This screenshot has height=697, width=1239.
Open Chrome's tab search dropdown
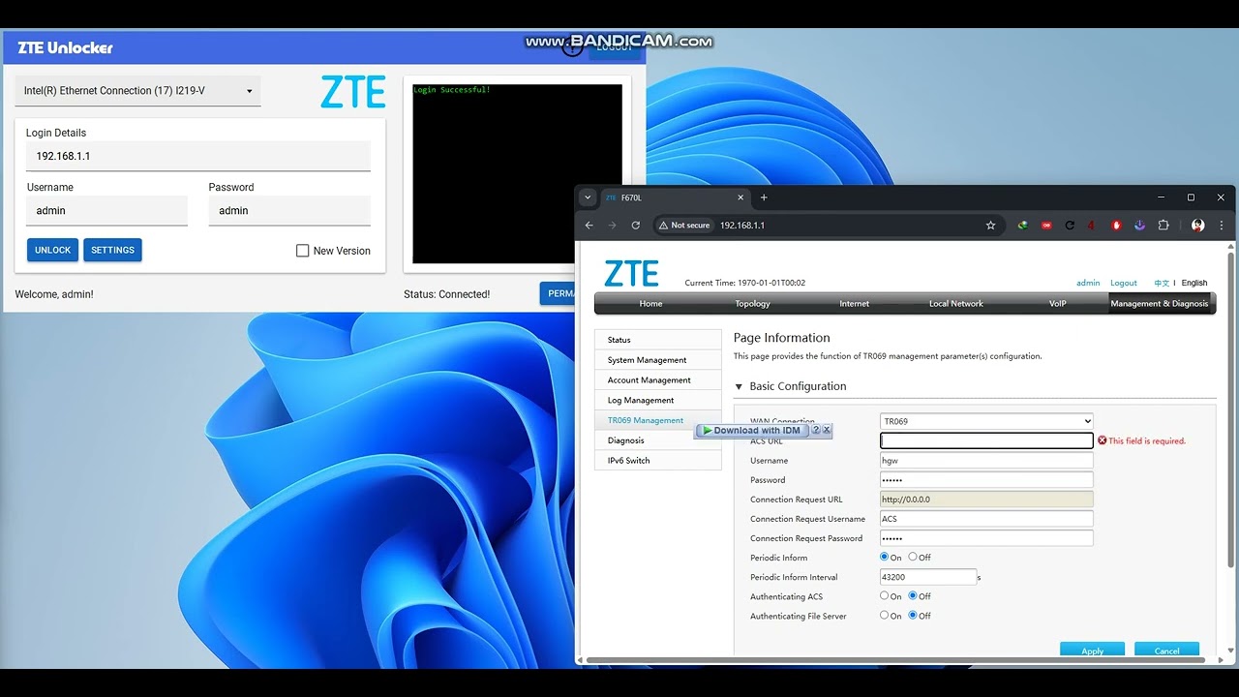click(x=587, y=197)
